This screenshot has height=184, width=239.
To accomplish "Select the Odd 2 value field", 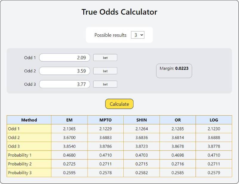I will pyautogui.click(x=65, y=71).
